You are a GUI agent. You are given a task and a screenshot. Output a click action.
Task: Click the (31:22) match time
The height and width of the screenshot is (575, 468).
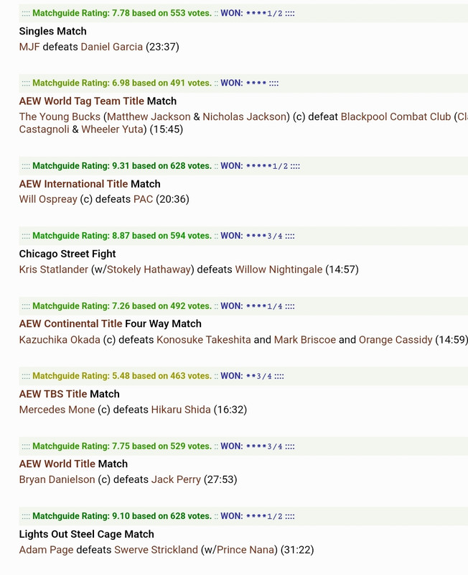click(x=297, y=550)
